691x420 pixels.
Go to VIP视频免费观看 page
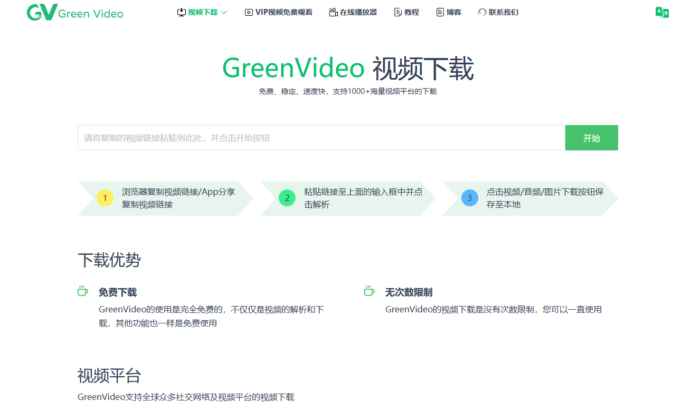(284, 12)
